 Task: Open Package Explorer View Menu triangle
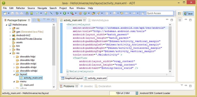click(x=44, y=19)
